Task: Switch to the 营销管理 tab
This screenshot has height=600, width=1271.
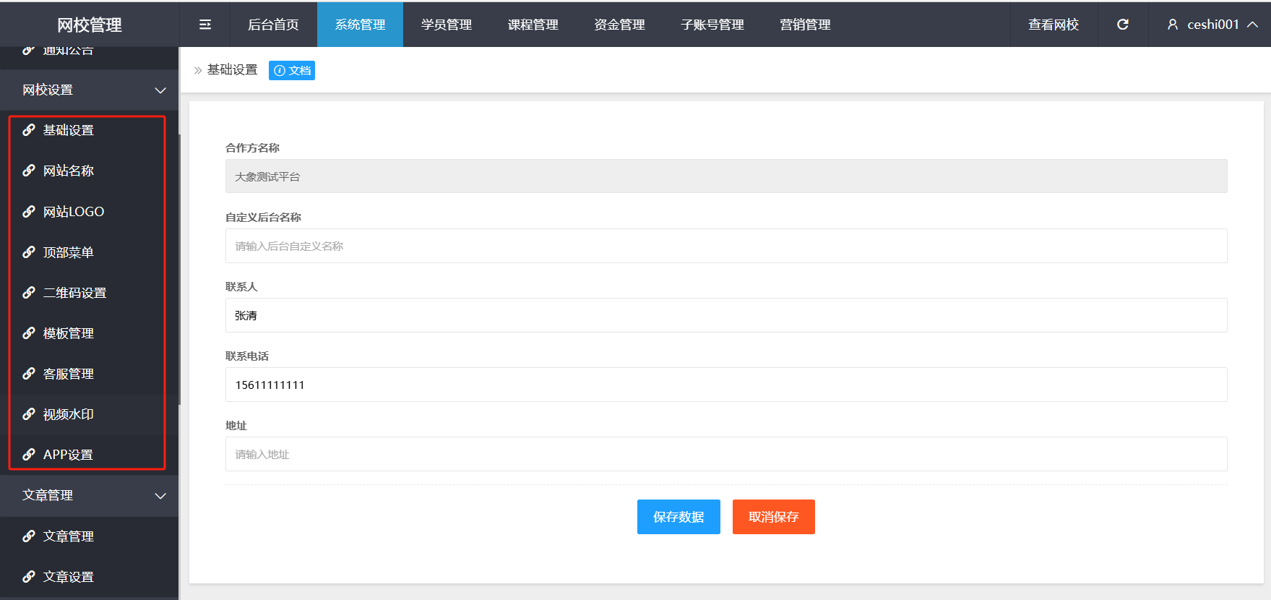Action: click(806, 25)
